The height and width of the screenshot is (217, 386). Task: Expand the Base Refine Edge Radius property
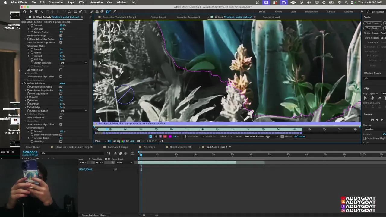pyautogui.click(x=26, y=39)
